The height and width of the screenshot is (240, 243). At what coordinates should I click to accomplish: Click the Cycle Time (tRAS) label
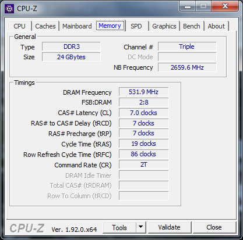point(86,144)
